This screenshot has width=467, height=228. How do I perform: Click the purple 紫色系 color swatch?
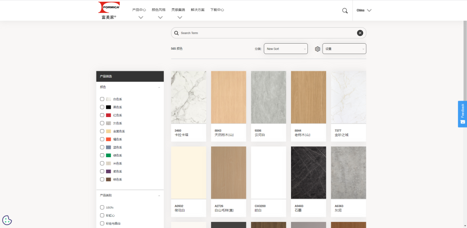pos(109,171)
